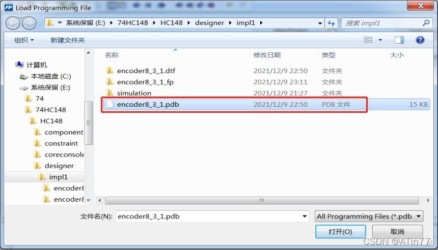Open the All Programming Files type dropdown

coord(369,216)
